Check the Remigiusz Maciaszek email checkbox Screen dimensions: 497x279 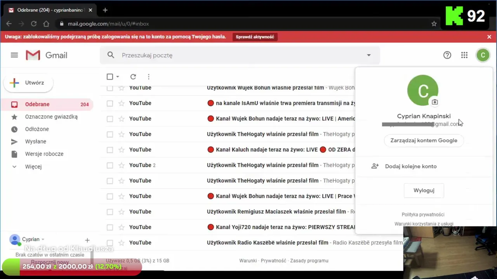[110, 212]
